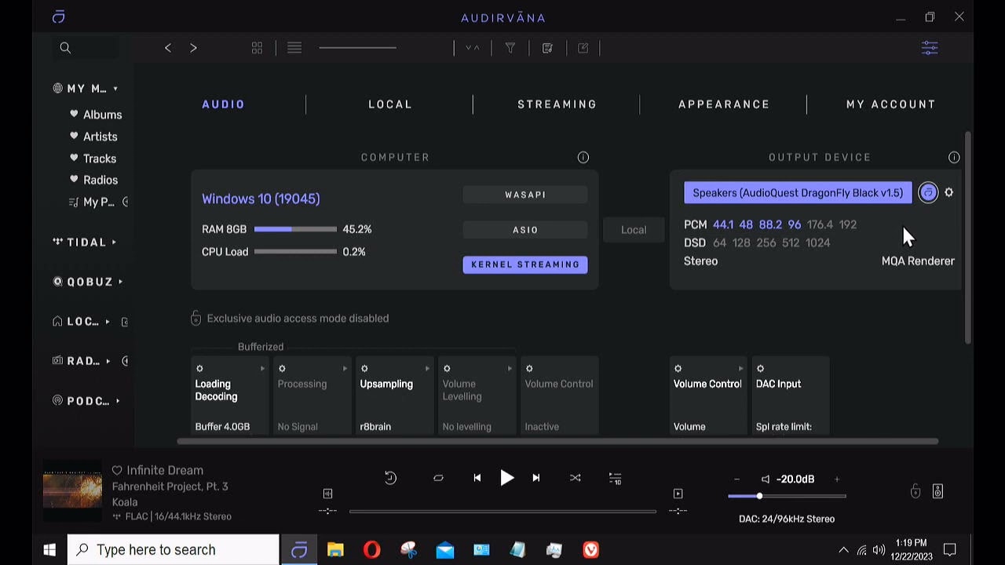The image size is (1005, 565).
Task: Open Volume Levelling gear settings
Action: (x=447, y=368)
